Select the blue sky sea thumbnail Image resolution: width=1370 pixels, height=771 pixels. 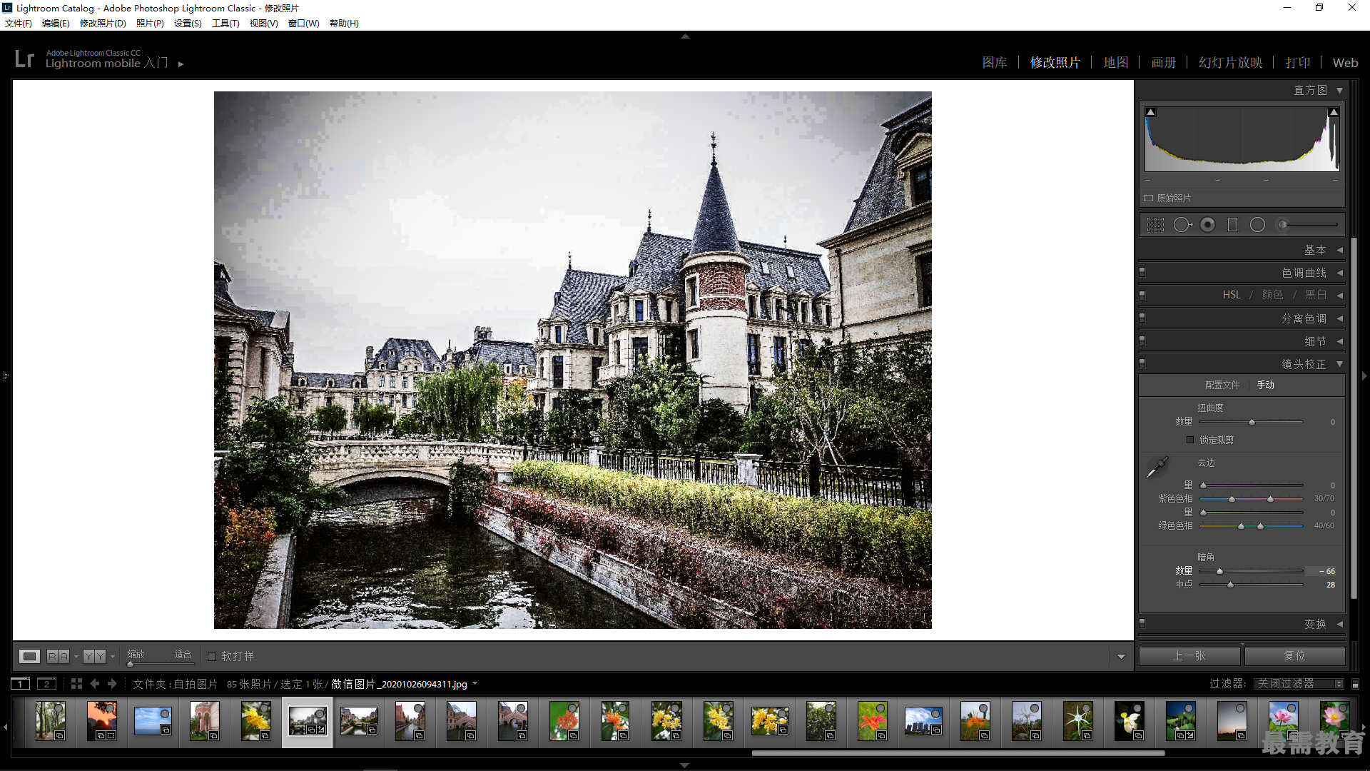pos(153,721)
